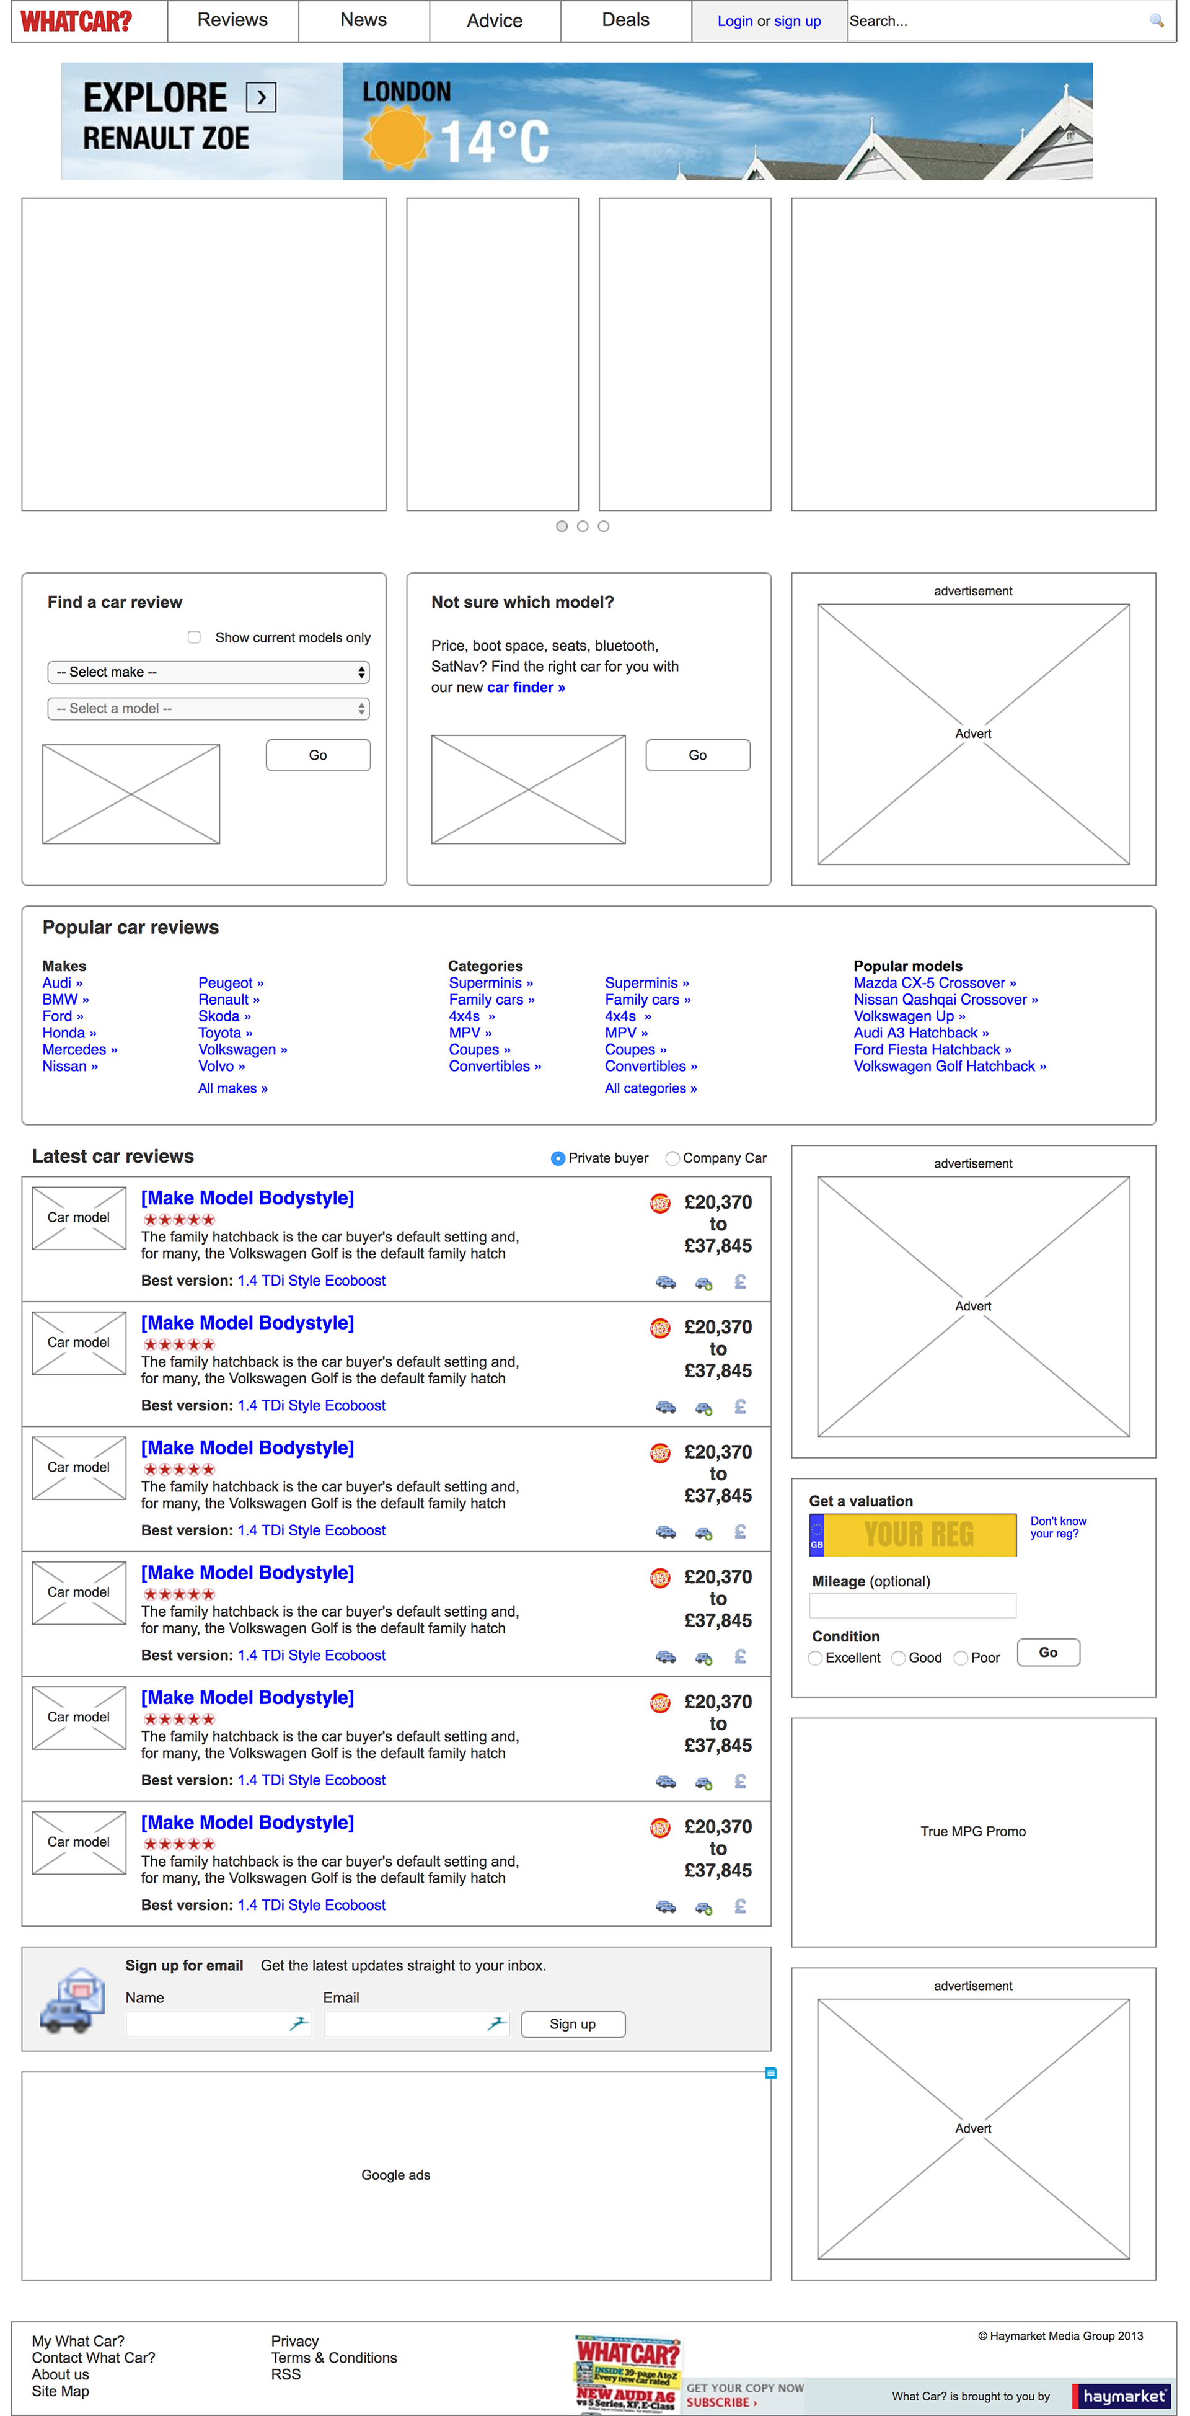This screenshot has width=1190, height=2416.
Task: Open the Select make dropdown
Action: (x=208, y=672)
